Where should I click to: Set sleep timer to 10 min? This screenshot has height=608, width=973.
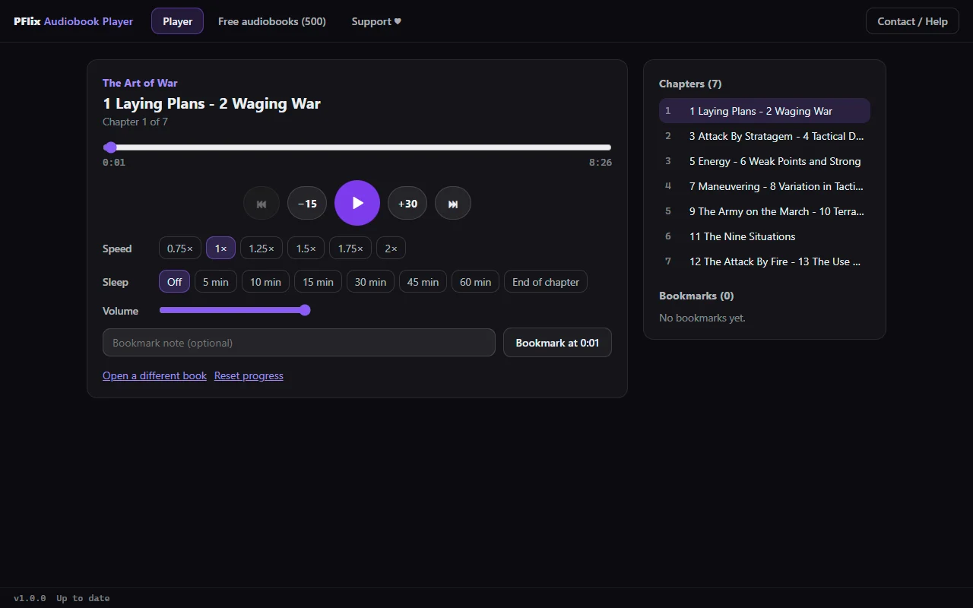pyautogui.click(x=265, y=282)
